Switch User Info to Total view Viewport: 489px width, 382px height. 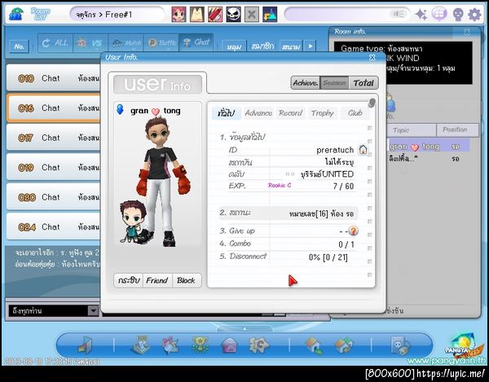pos(363,83)
